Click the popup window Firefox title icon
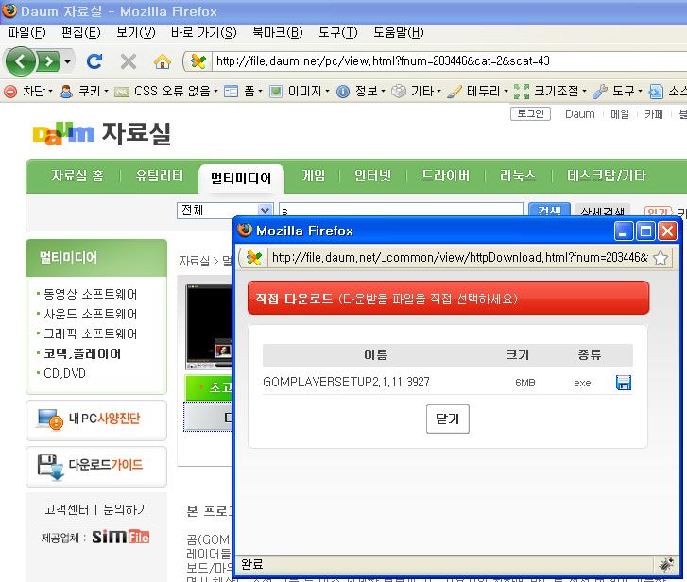 point(245,230)
